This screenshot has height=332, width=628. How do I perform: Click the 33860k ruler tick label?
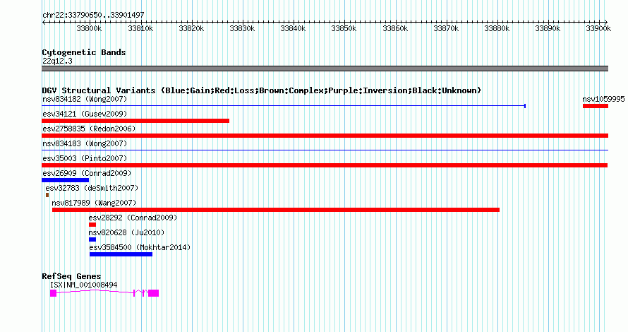(x=395, y=28)
